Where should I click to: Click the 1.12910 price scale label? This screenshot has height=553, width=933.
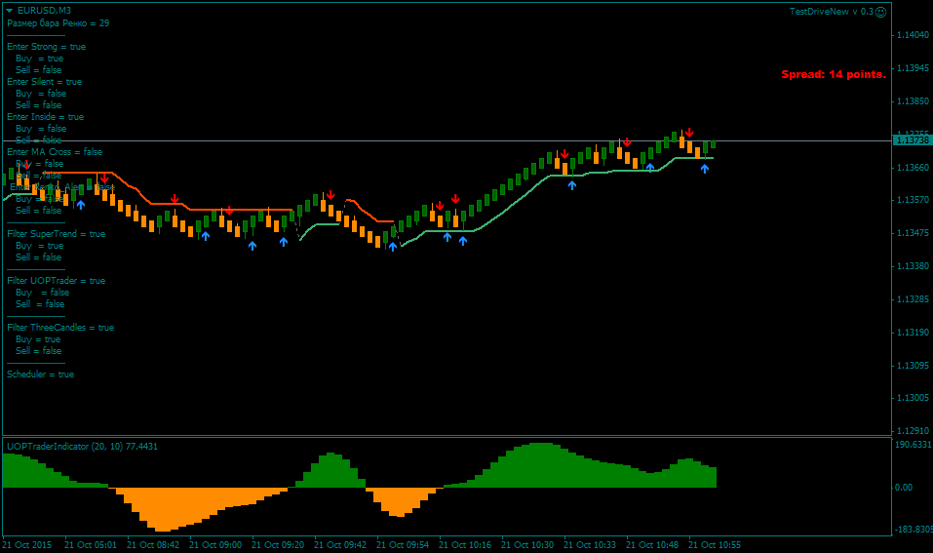pyautogui.click(x=913, y=430)
